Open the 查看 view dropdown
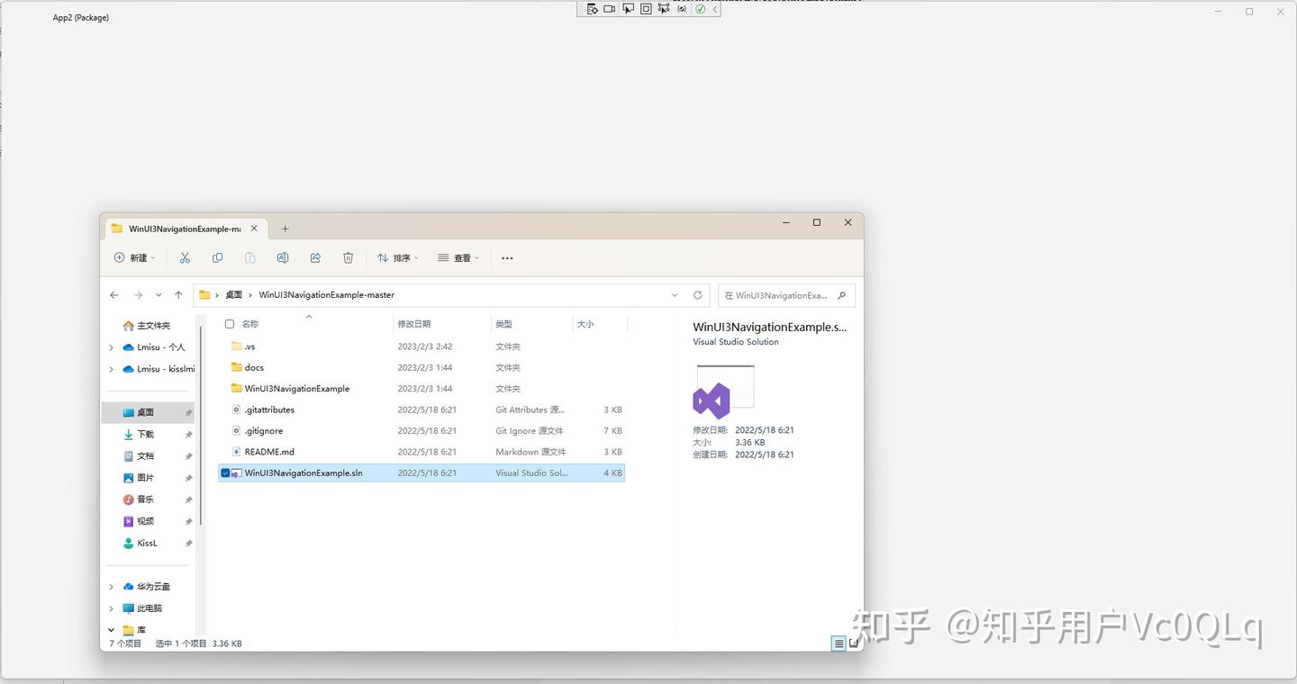1297x684 pixels. (458, 258)
